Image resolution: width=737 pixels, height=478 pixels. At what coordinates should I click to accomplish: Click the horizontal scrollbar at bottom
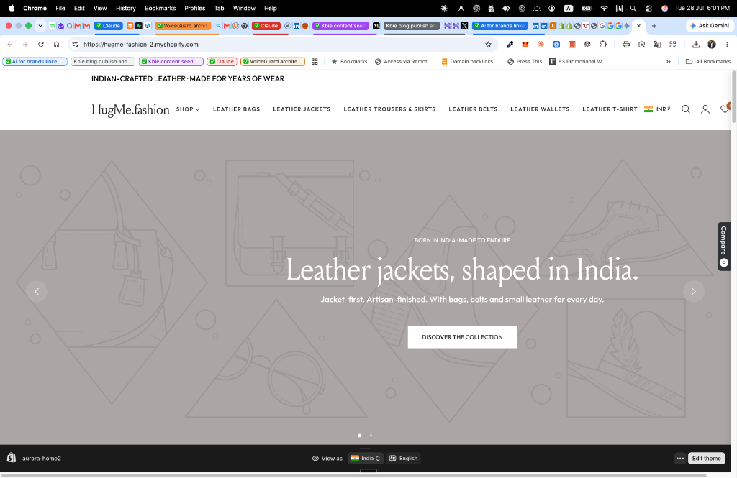[353, 475]
